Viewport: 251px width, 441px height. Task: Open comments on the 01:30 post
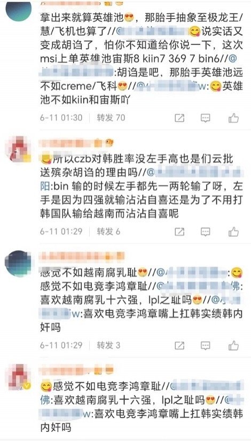[x=206, y=118]
